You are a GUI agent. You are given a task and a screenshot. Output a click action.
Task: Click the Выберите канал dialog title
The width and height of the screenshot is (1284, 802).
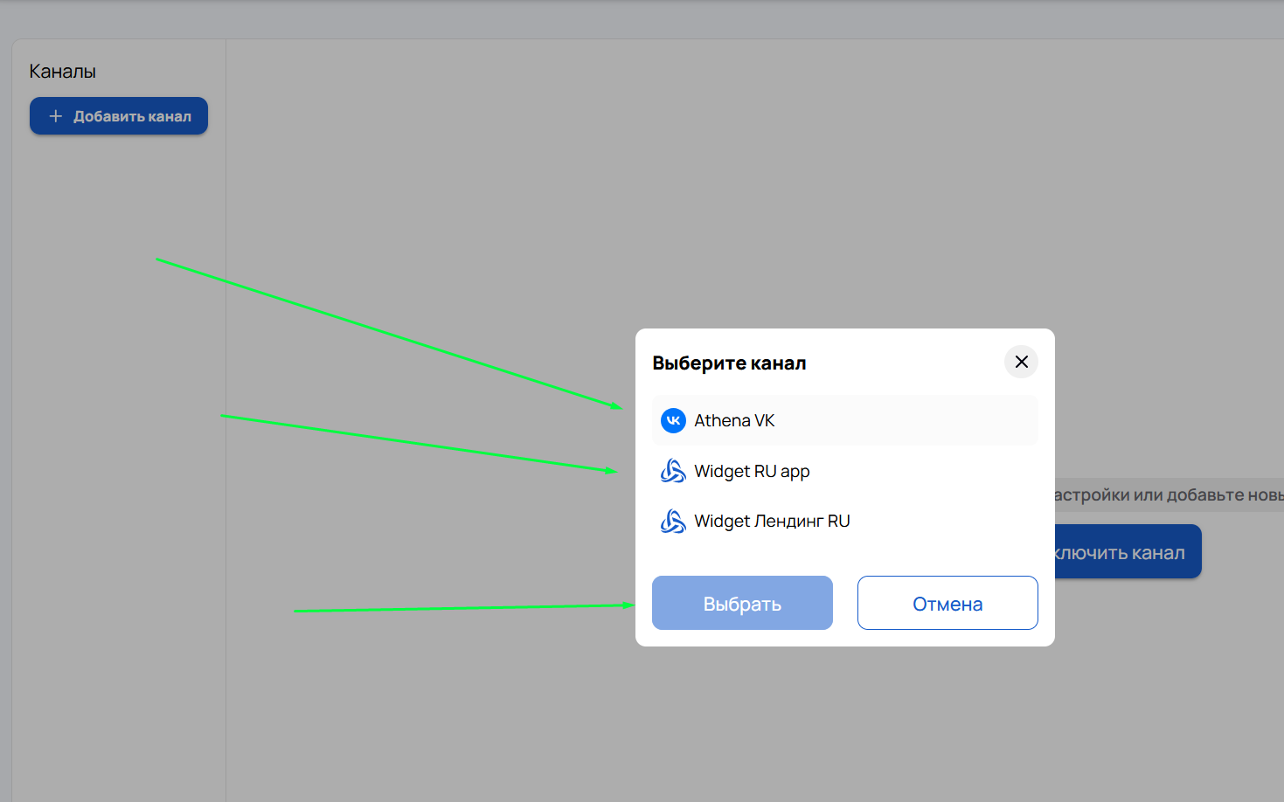pos(729,363)
